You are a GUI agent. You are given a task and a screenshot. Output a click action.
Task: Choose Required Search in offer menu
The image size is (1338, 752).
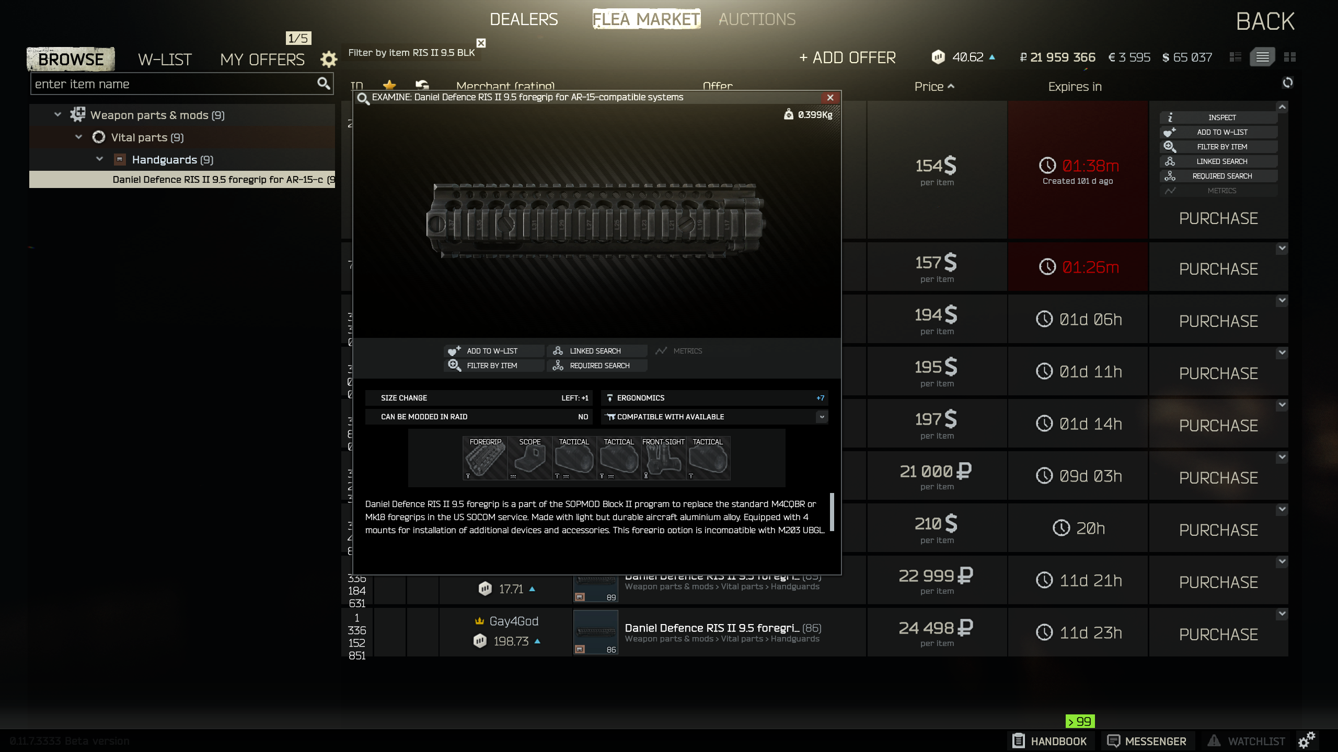[x=1219, y=176]
